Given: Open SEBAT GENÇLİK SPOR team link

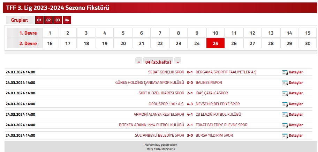Looking at the screenshot, I should [166, 72].
